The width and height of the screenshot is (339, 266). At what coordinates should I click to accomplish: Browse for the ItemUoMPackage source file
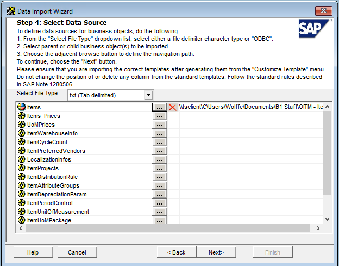[x=159, y=220]
